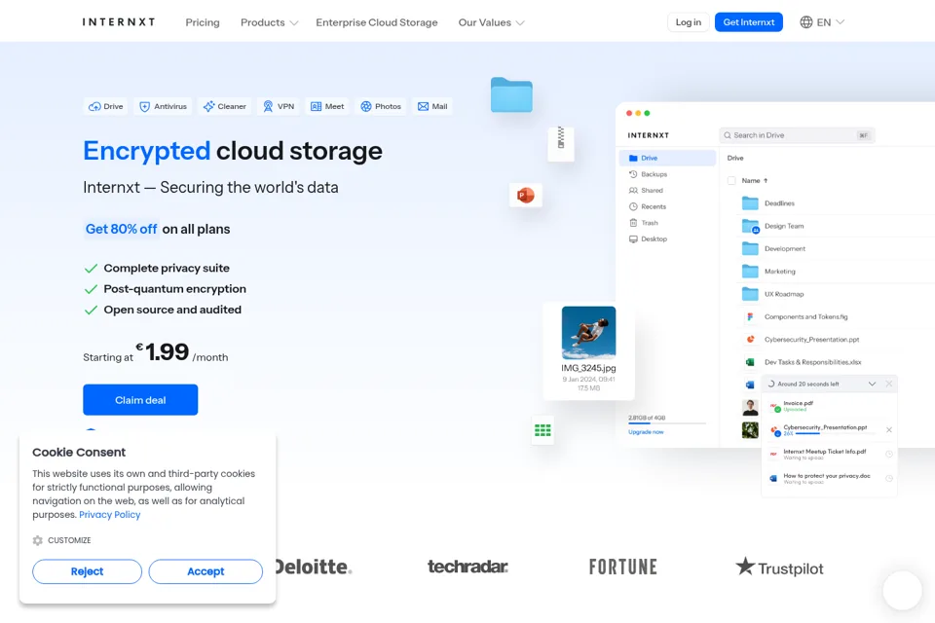Click the Internxt logo
Viewport: 935px width, 623px height.
(119, 22)
